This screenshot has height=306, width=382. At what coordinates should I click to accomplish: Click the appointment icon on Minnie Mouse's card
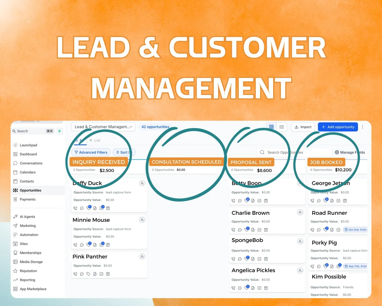pos(108,245)
